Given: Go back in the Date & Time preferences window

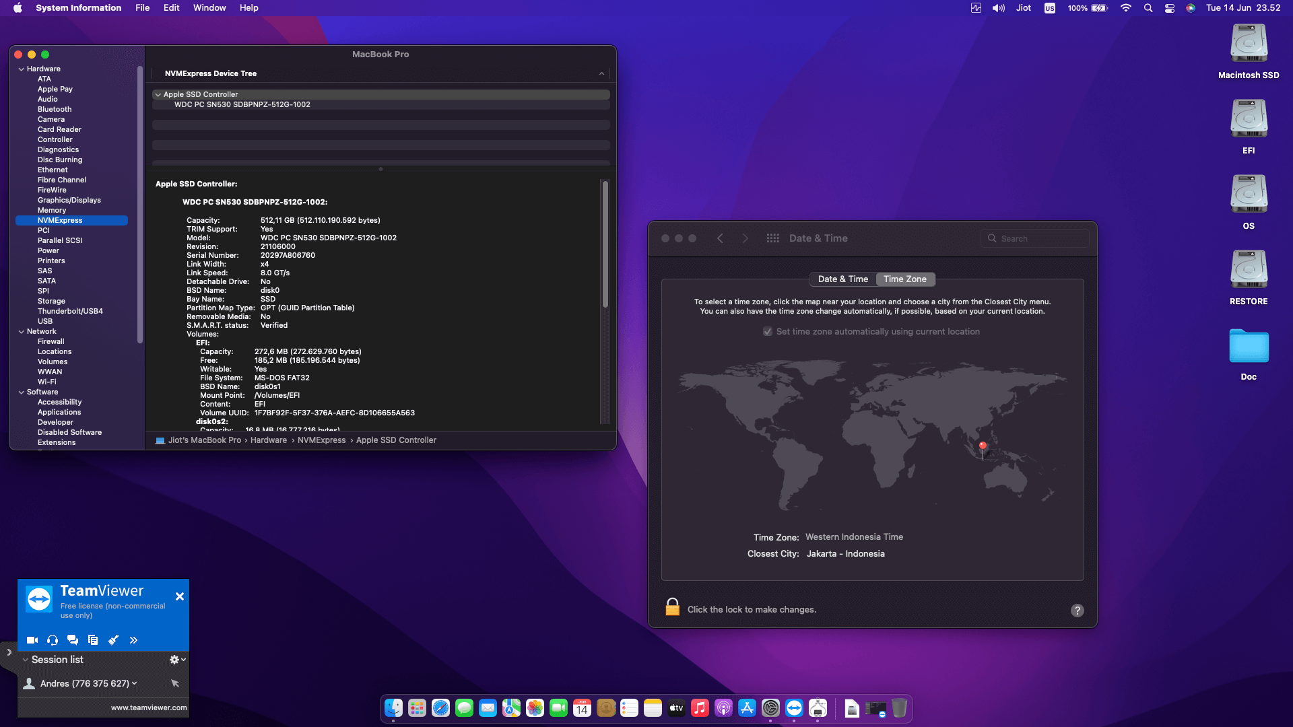Looking at the screenshot, I should tap(720, 238).
